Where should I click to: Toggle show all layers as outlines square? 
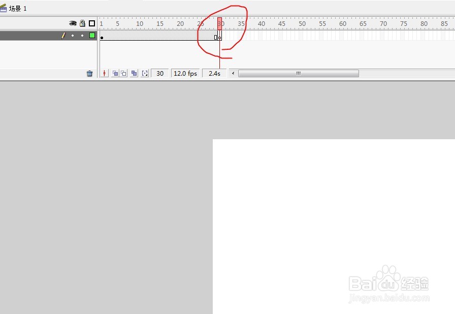[x=92, y=23]
